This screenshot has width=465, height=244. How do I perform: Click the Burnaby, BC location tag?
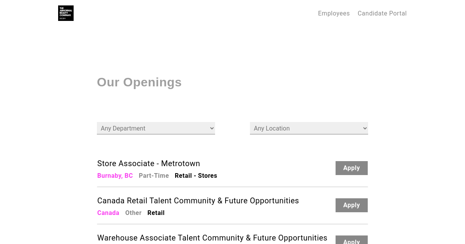tap(115, 176)
